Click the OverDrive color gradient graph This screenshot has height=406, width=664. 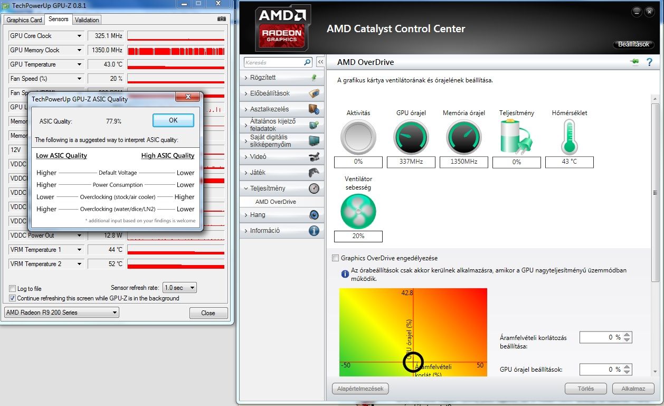coord(413,332)
